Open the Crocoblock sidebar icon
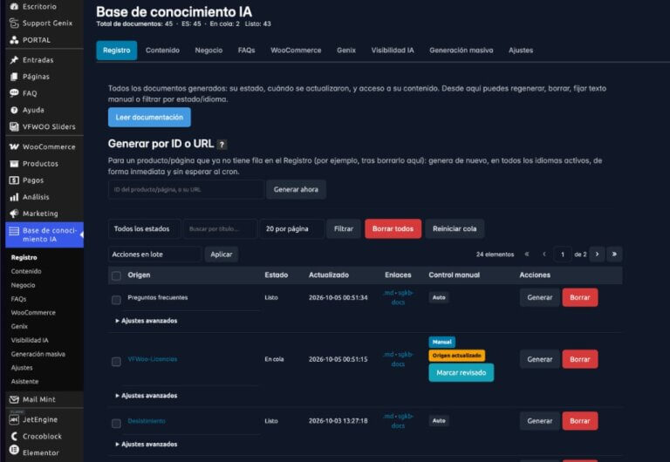 click(14, 436)
